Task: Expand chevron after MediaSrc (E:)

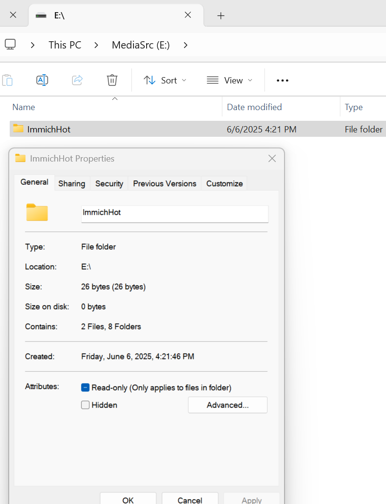Action: tap(185, 45)
